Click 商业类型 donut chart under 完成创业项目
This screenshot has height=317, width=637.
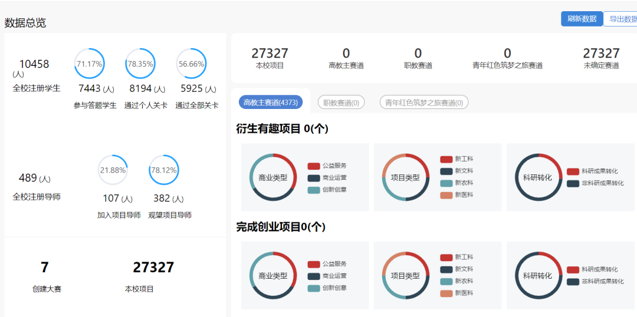click(x=273, y=276)
